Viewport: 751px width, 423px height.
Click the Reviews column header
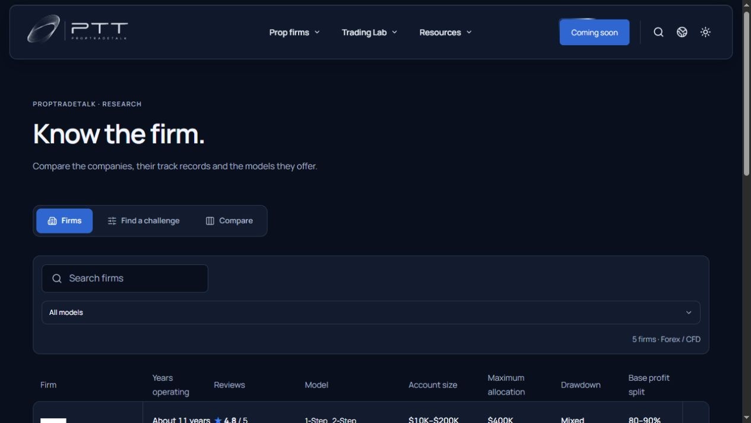point(229,385)
